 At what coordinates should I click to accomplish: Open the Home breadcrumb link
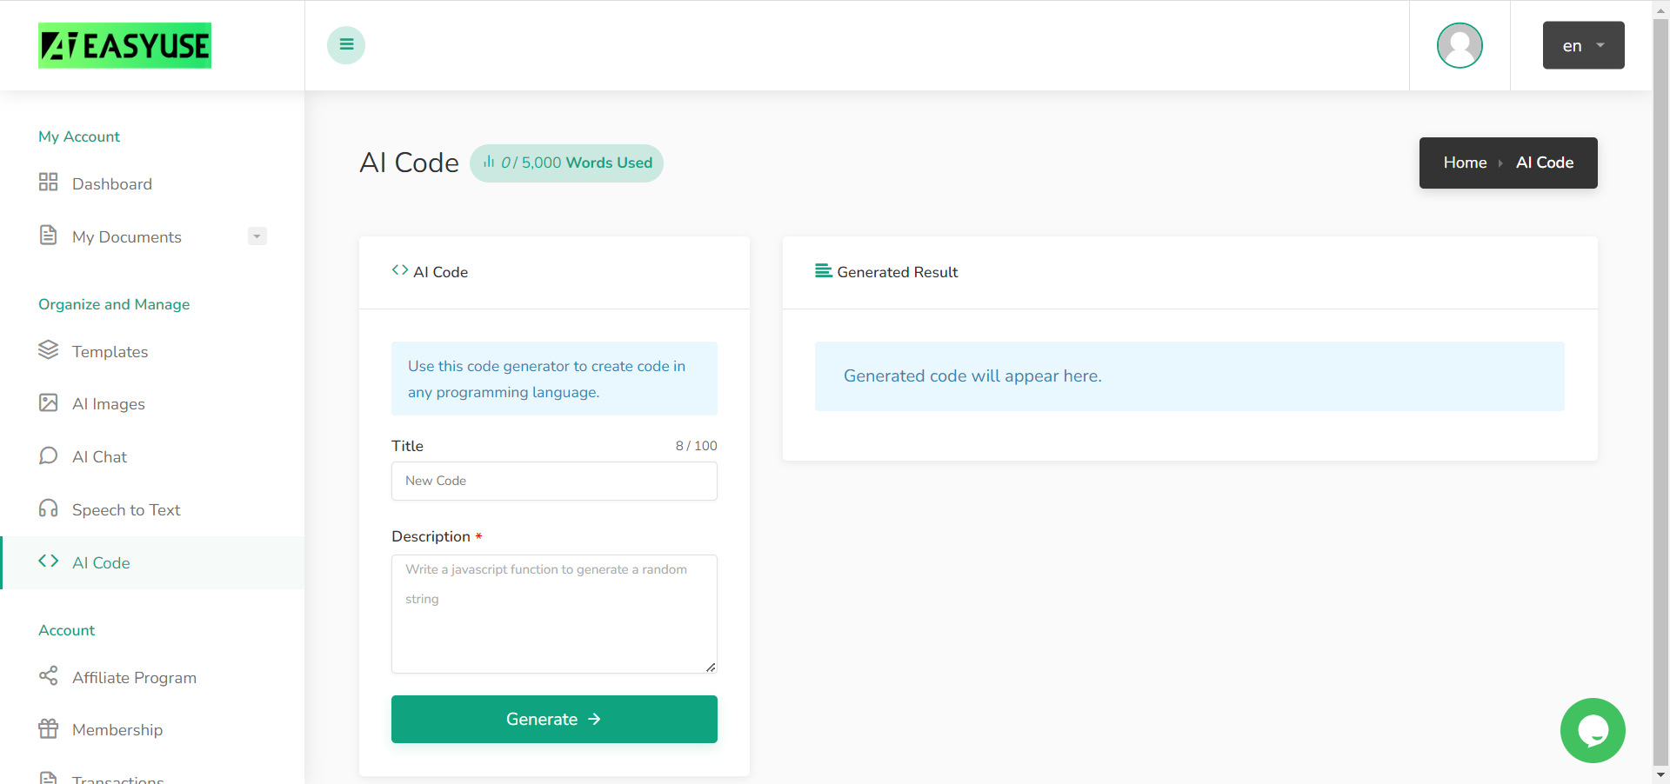tap(1465, 163)
